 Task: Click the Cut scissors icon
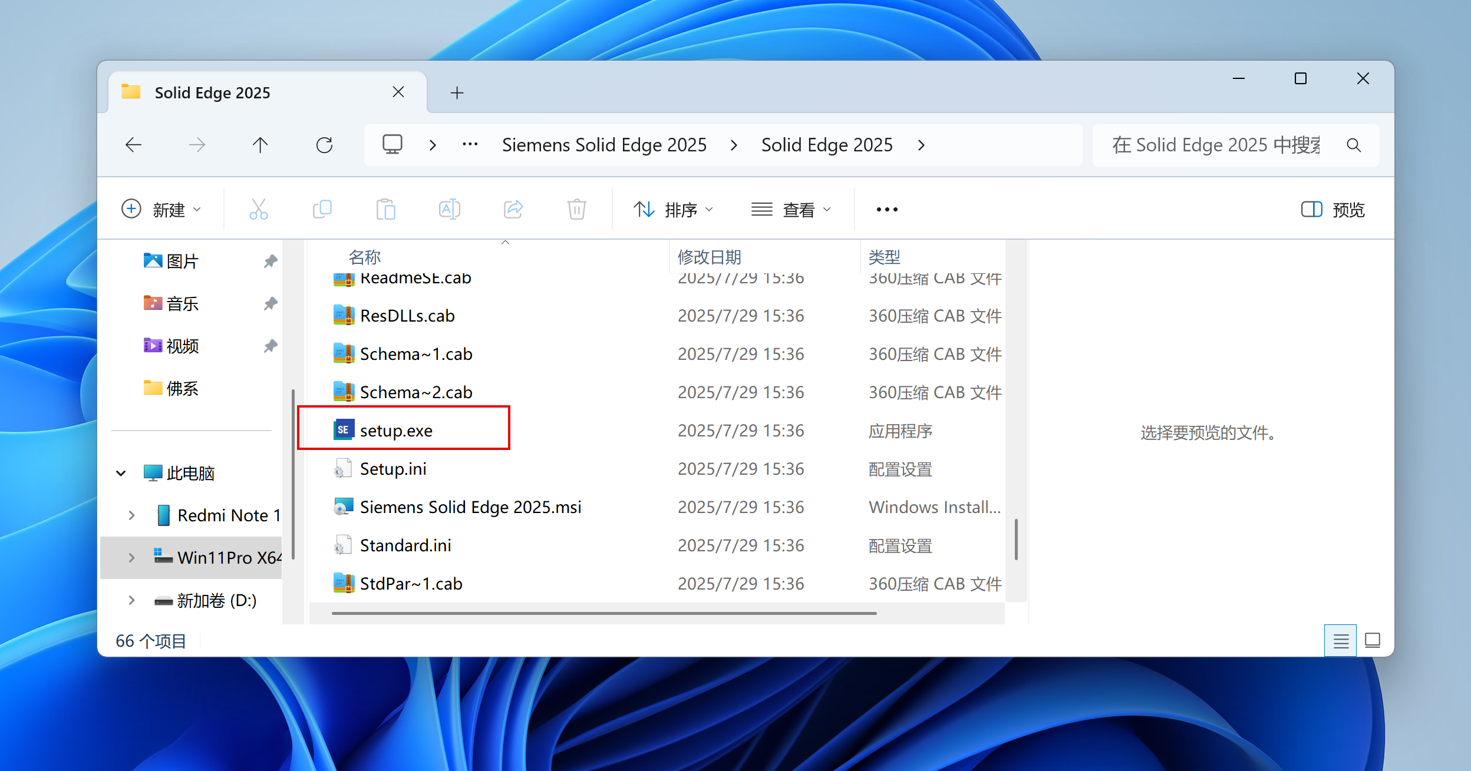point(258,209)
